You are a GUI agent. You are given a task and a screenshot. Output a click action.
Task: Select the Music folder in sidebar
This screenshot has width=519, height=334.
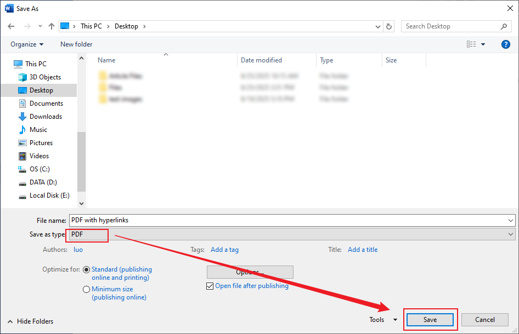[38, 129]
